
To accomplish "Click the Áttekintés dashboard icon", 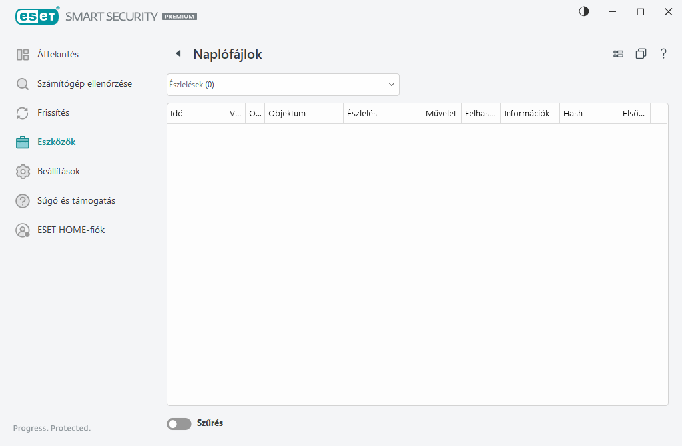I will click(x=23, y=55).
